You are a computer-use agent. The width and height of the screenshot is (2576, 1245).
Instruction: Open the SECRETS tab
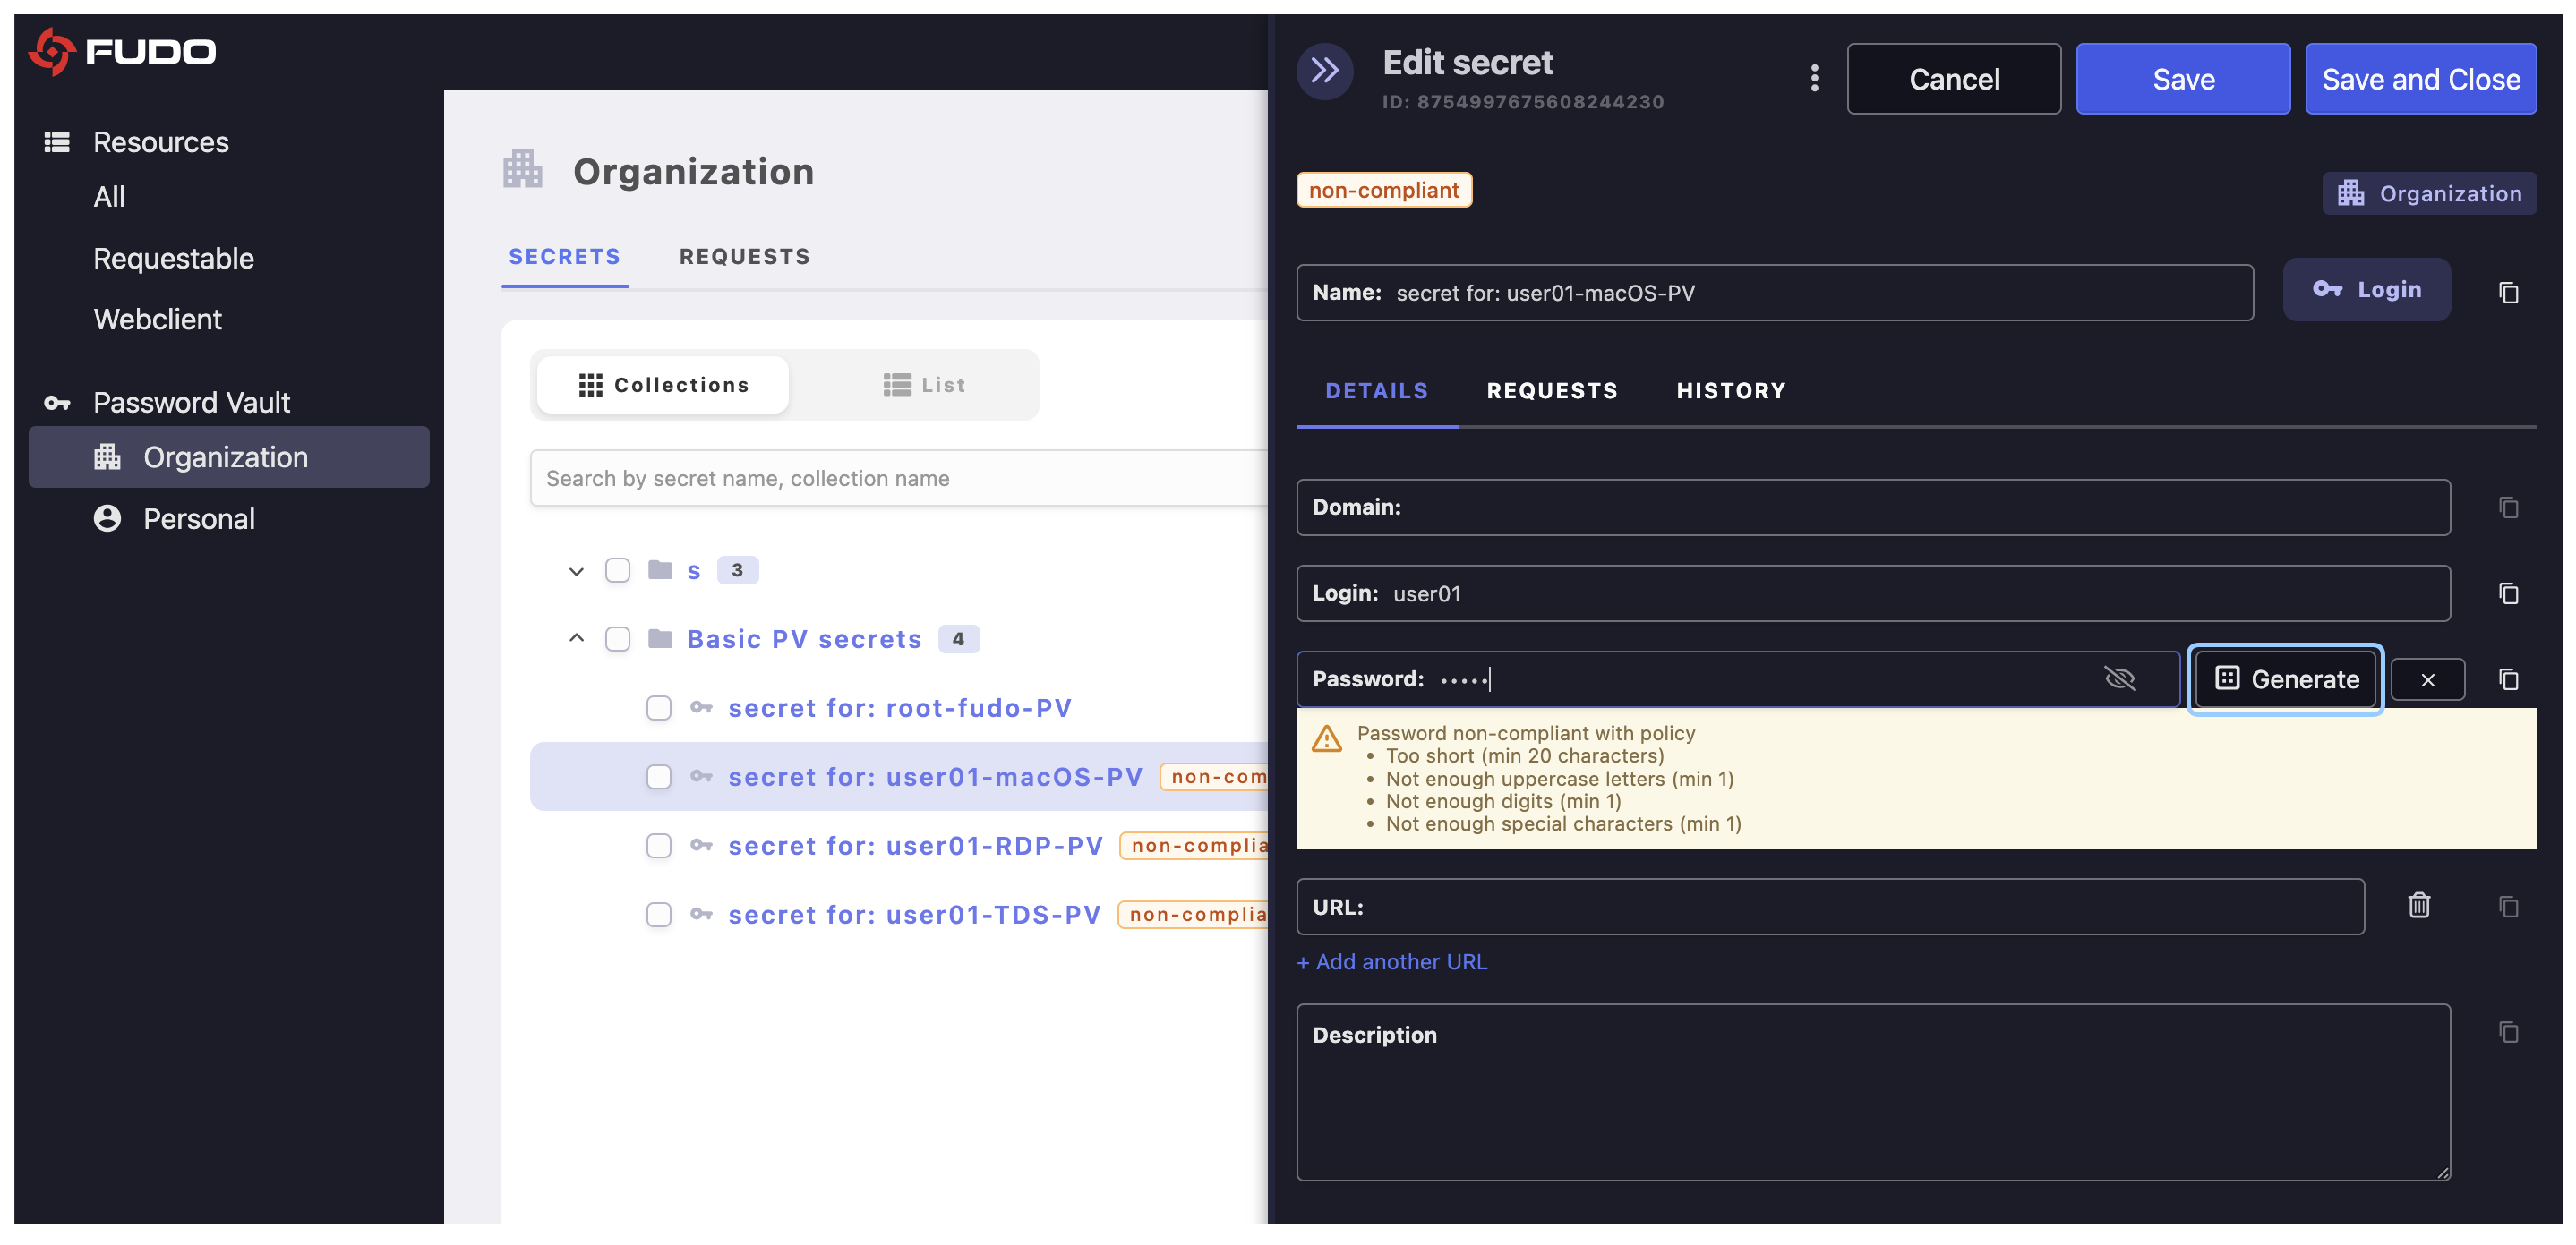[x=564, y=257]
